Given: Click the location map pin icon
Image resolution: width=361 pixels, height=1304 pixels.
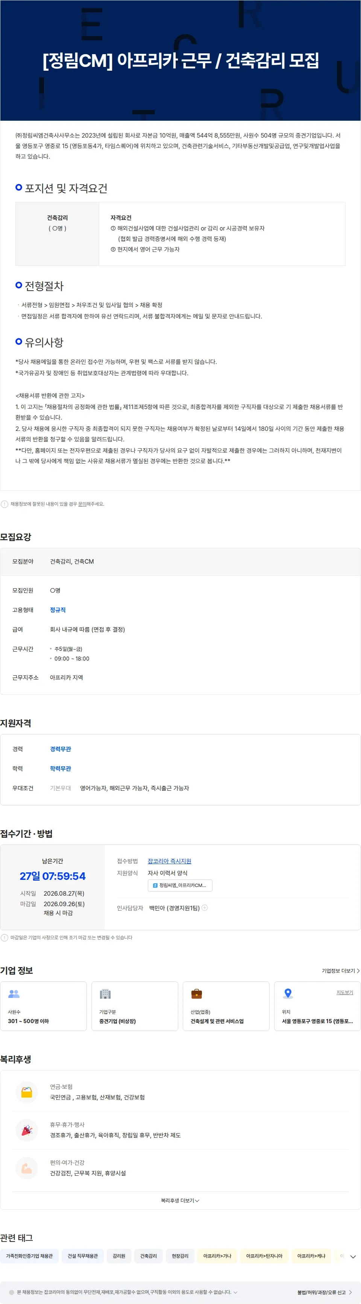Looking at the screenshot, I should click(x=288, y=994).
